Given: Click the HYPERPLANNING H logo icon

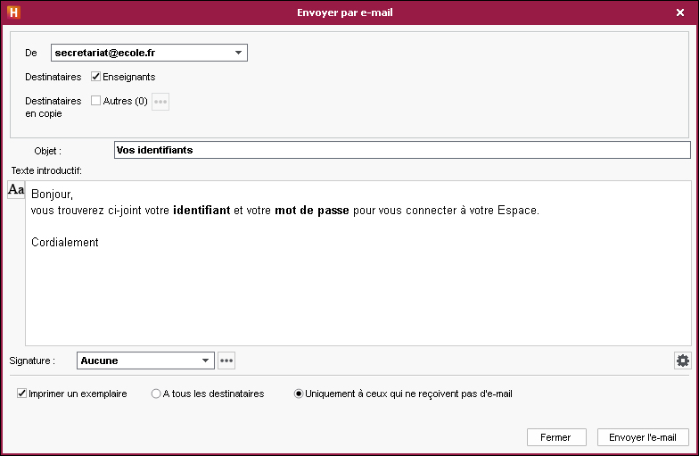Looking at the screenshot, I should click(14, 12).
